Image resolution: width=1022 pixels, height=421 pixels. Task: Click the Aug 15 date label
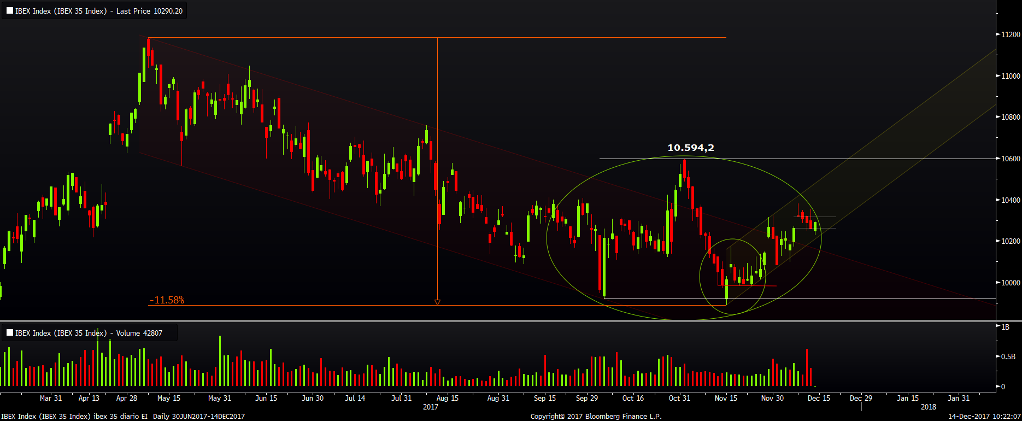pyautogui.click(x=448, y=398)
